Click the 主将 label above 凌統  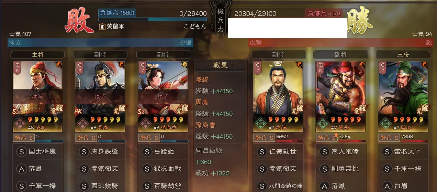38,55
